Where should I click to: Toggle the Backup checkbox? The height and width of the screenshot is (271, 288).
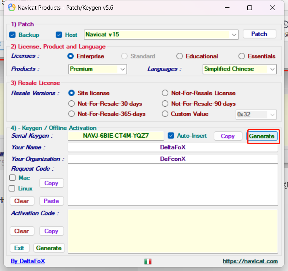click(x=12, y=35)
